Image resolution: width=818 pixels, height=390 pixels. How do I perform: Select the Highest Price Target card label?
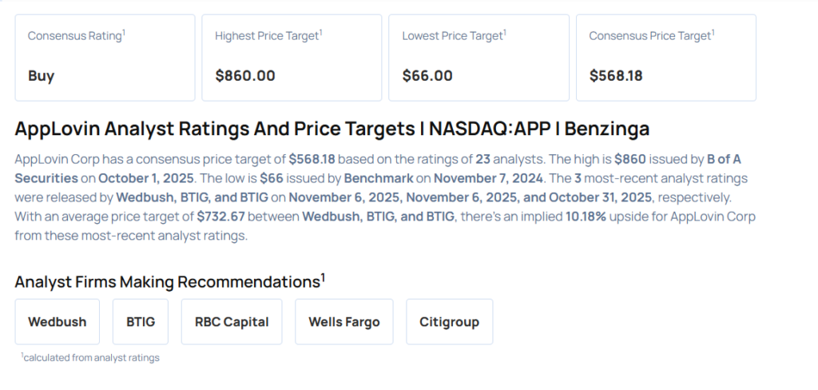click(x=268, y=36)
